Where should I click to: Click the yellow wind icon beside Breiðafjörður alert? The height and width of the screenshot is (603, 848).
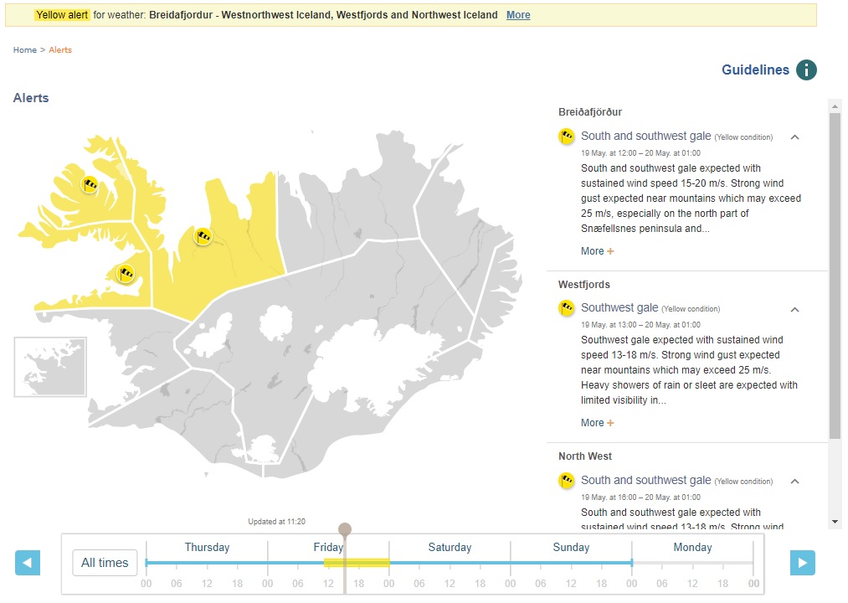pyautogui.click(x=567, y=137)
